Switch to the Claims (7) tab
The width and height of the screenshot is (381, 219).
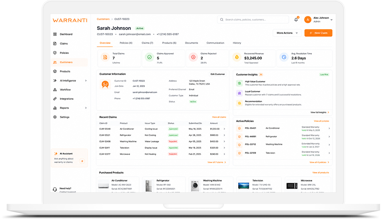click(147, 43)
